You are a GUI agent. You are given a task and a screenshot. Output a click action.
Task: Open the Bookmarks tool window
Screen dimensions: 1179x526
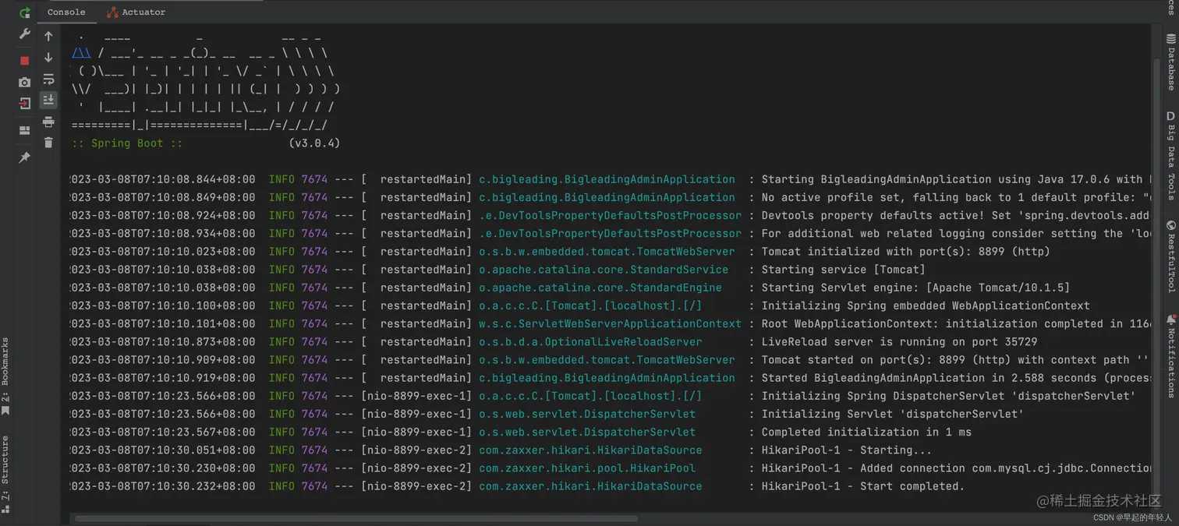[5, 376]
